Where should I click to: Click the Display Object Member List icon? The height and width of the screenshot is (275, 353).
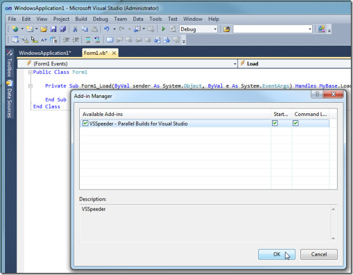click(15, 40)
